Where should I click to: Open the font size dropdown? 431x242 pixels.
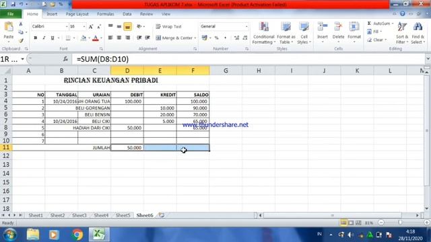pyautogui.click(x=84, y=27)
